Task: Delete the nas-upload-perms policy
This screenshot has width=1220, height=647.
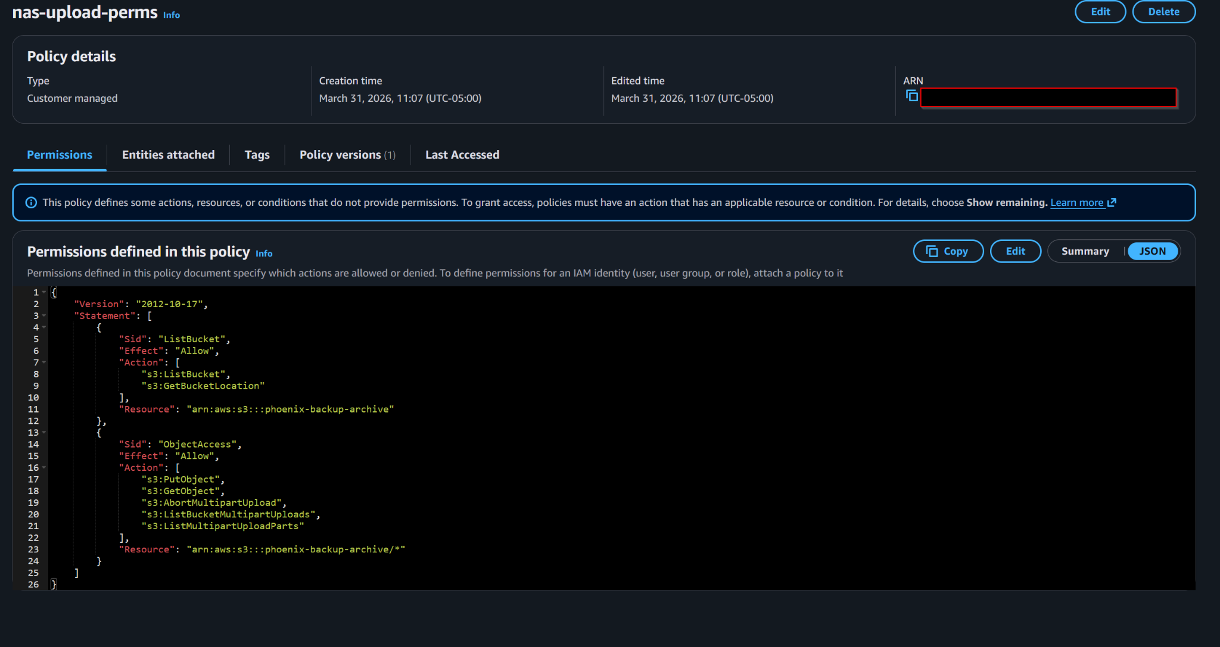Action: click(x=1163, y=11)
